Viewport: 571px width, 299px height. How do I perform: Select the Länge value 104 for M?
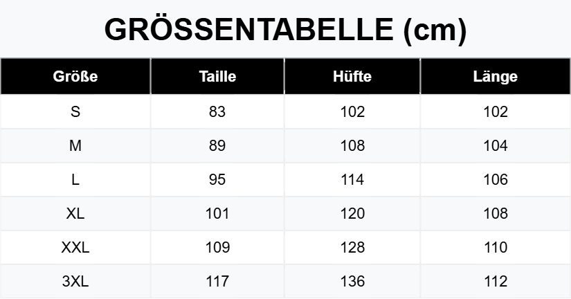[x=496, y=146]
